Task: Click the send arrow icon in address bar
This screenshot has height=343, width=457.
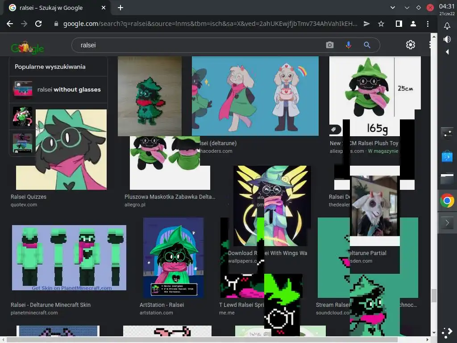Action: click(367, 24)
